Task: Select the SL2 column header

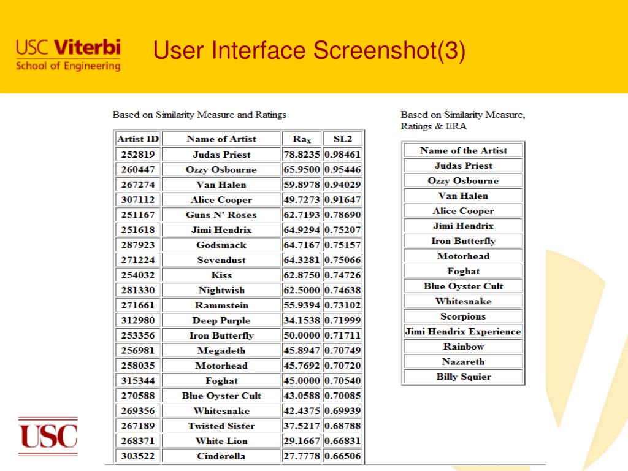Action: point(342,139)
